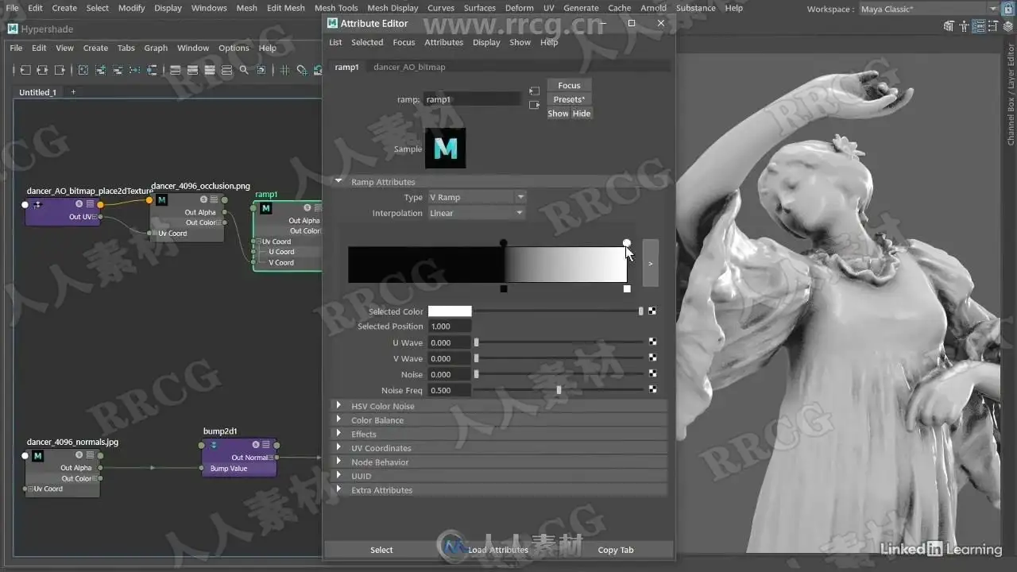Toggle view mode lines on occlusion.png node
Viewport: 1017px width, 572px height.
pyautogui.click(x=215, y=199)
